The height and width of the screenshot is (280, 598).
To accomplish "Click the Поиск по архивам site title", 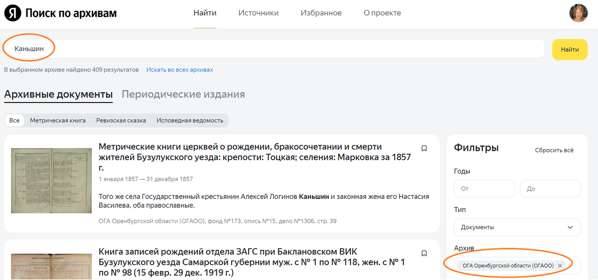I will point(71,13).
